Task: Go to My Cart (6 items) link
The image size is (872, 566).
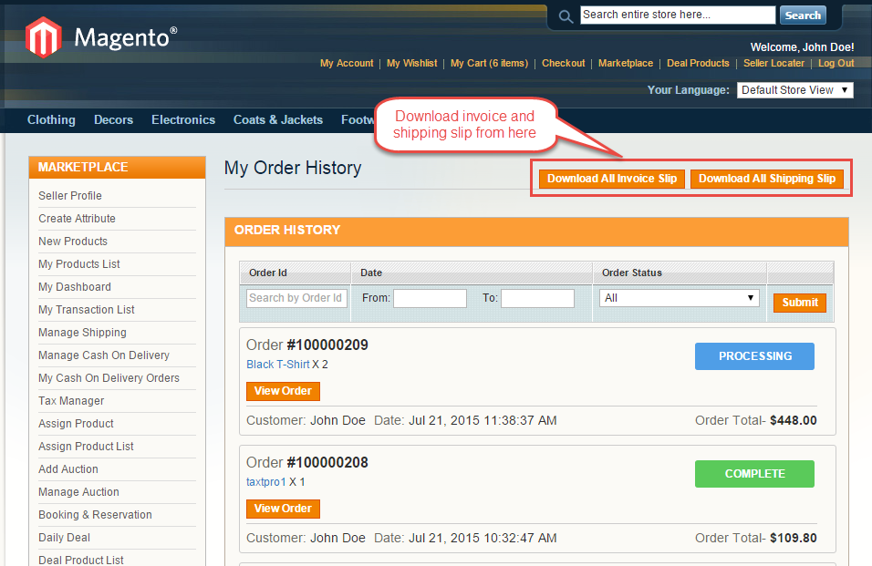Action: (x=489, y=64)
